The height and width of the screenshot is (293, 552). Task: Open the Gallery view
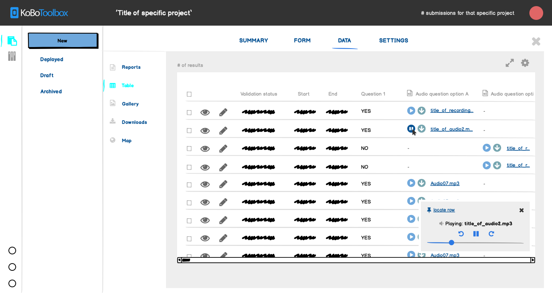pyautogui.click(x=130, y=104)
